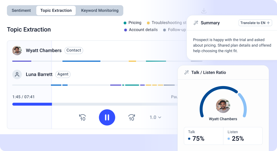Screen dimensions: 277x151
Task: Click the wand icon beside Talk / Listen Ratio
Action: pyautogui.click(x=187, y=72)
